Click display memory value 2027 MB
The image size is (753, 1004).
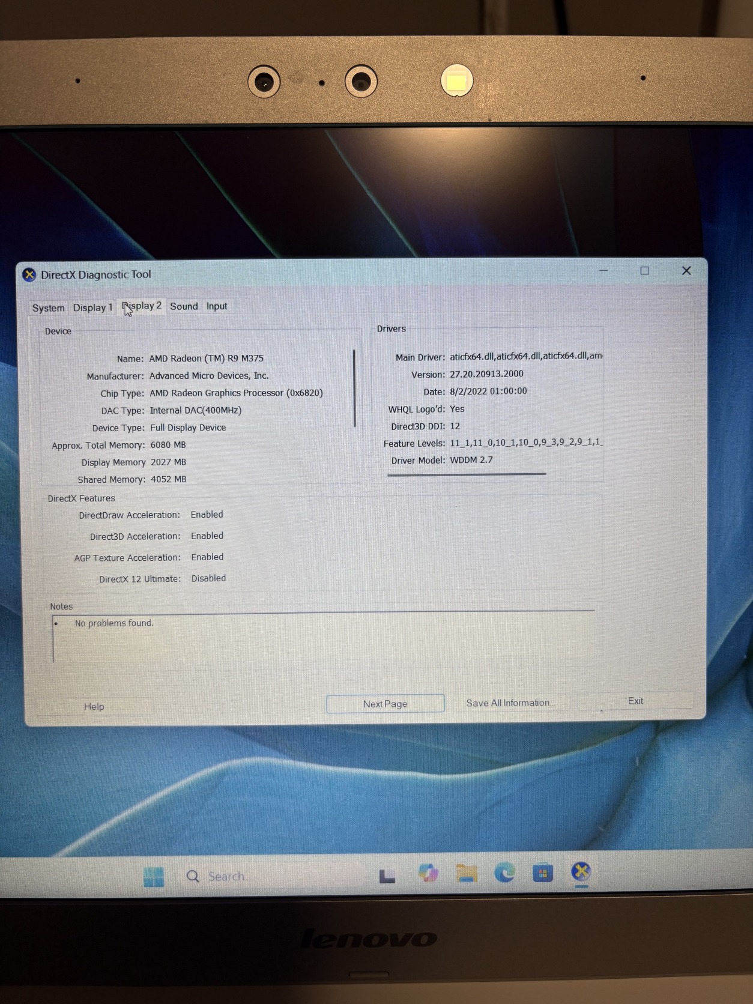[x=168, y=462]
